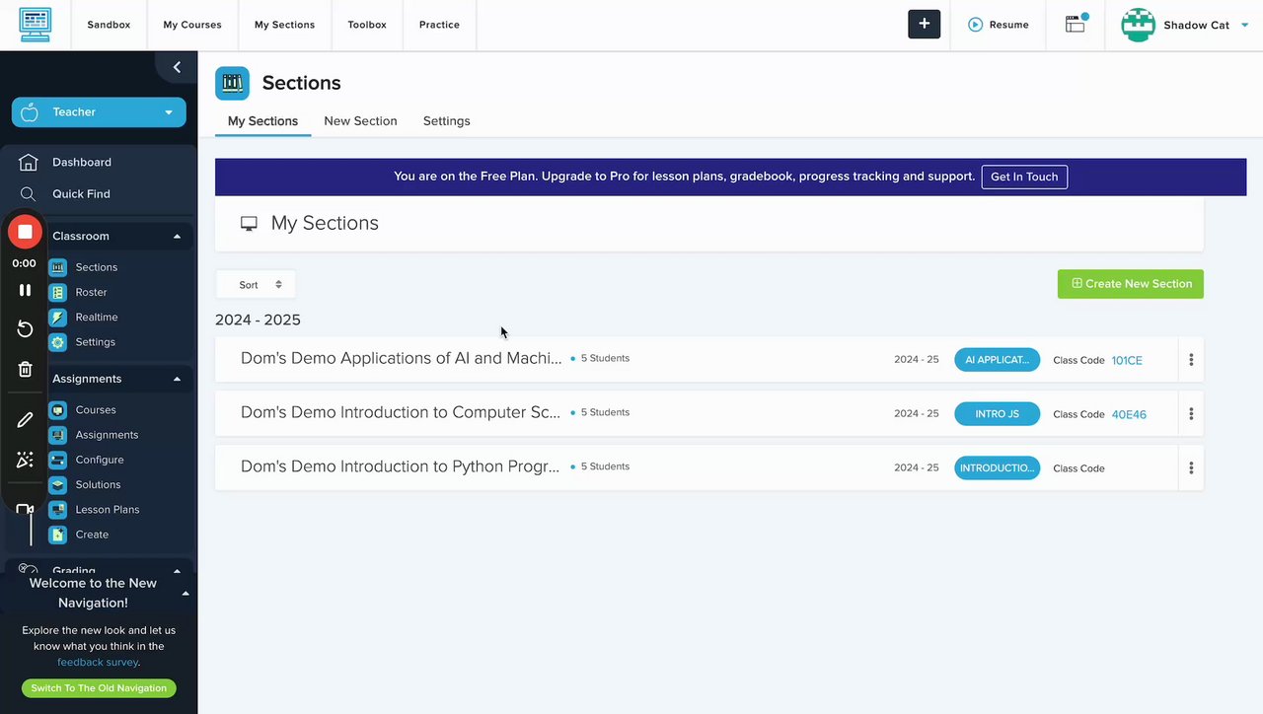Collapse the Classroom sidebar group
1263x714 pixels.
coord(177,237)
